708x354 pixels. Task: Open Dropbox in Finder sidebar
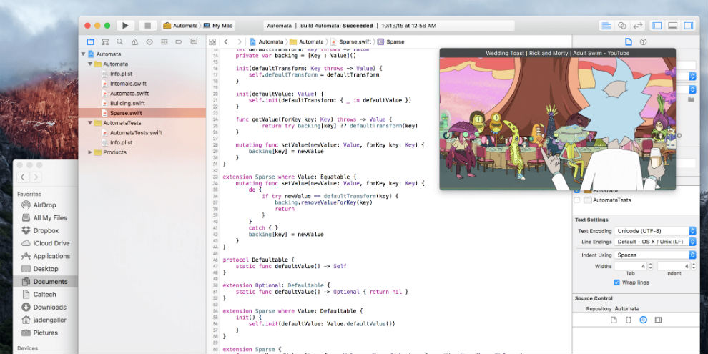(x=45, y=231)
